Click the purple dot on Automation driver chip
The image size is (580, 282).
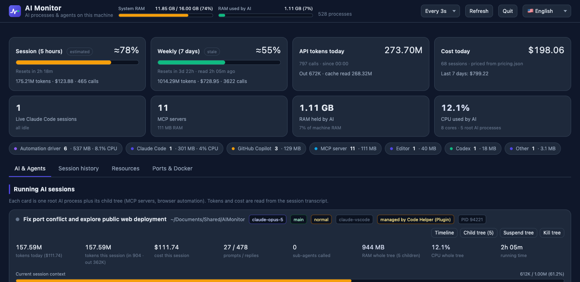(15, 149)
